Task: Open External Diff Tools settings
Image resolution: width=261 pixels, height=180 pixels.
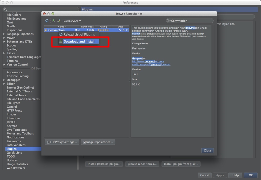Action: (x=19, y=91)
